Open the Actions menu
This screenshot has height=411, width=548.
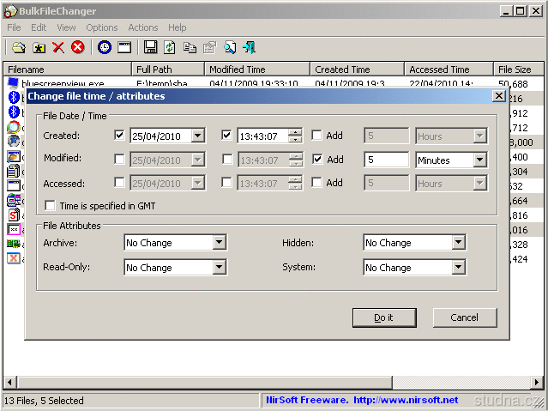click(142, 27)
